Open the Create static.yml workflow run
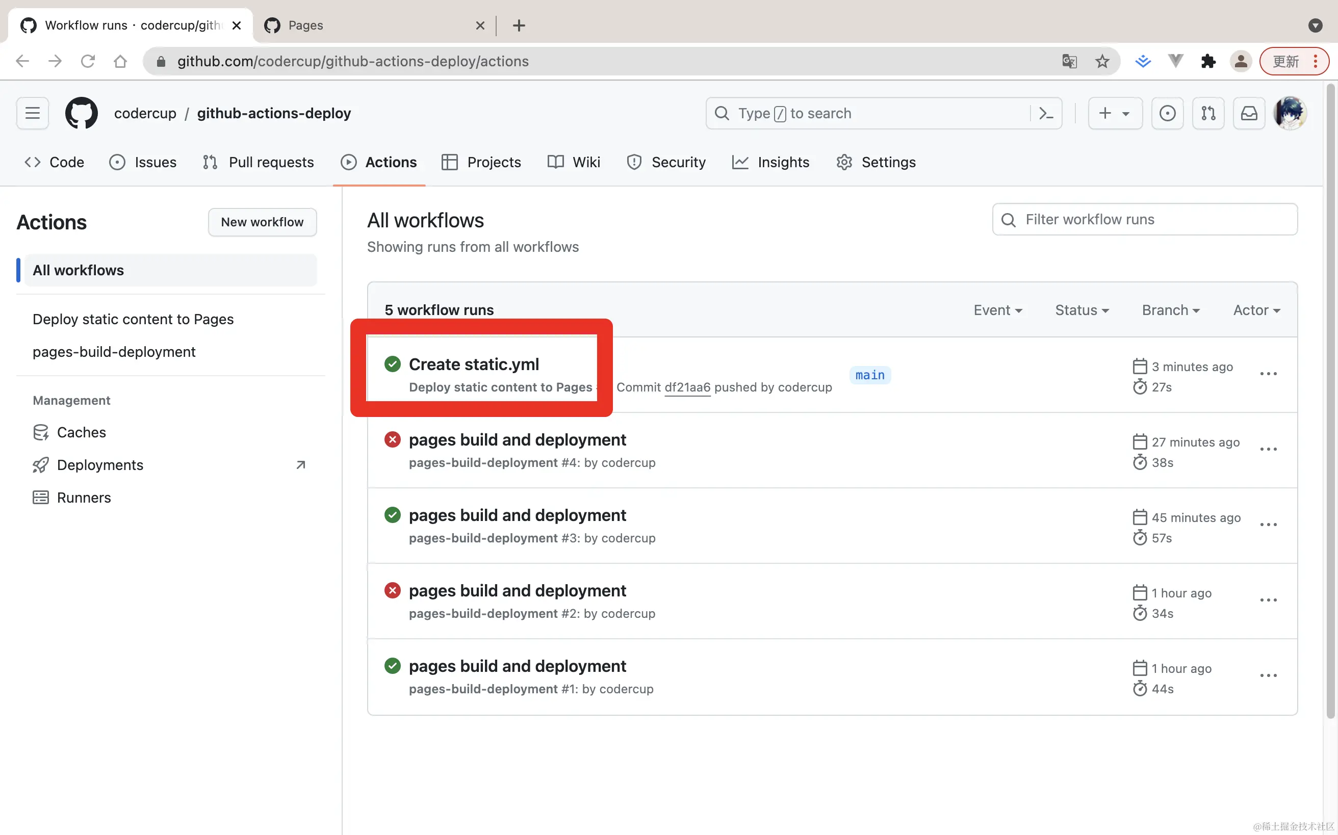The width and height of the screenshot is (1338, 835). [474, 364]
